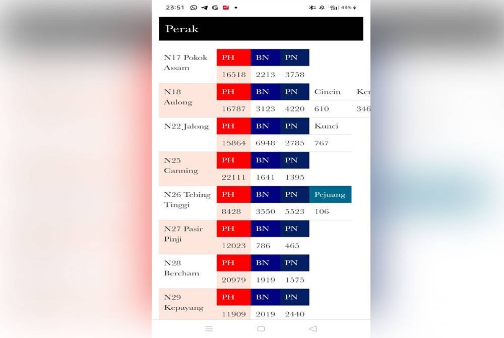The image size is (504, 338).
Task: Open the recent apps menu button
Action: click(x=209, y=328)
